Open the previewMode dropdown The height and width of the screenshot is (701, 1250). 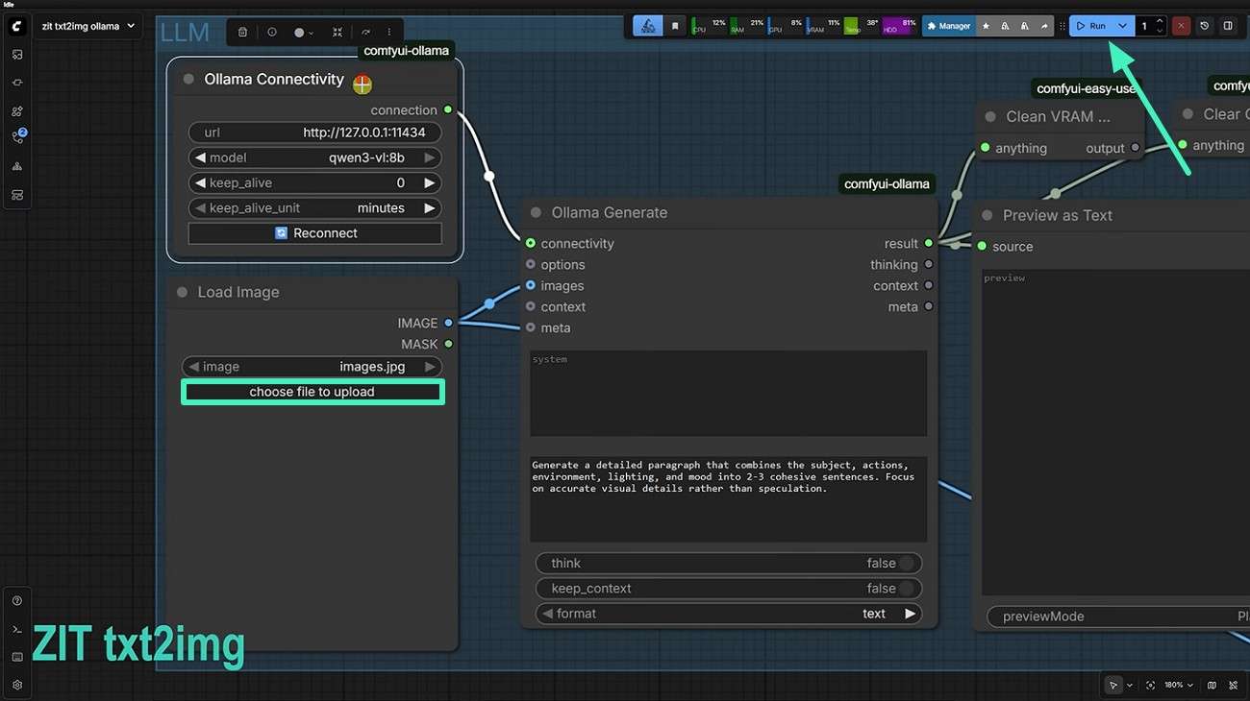1118,616
